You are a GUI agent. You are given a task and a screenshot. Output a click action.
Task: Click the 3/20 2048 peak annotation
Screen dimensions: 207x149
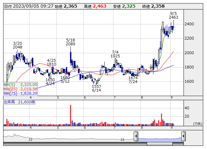[17, 45]
